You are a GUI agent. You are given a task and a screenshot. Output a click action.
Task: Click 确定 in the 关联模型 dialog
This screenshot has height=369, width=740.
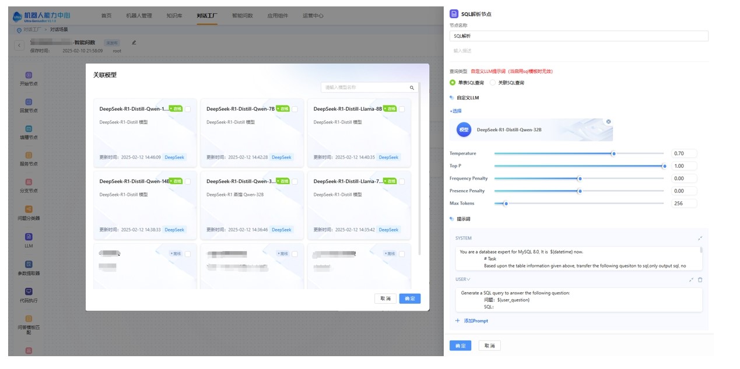[x=410, y=298]
